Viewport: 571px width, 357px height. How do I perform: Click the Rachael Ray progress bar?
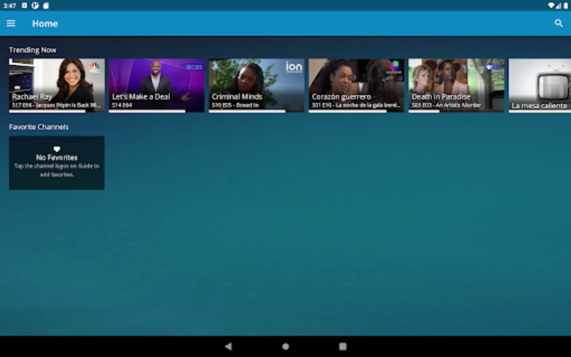tap(57, 111)
